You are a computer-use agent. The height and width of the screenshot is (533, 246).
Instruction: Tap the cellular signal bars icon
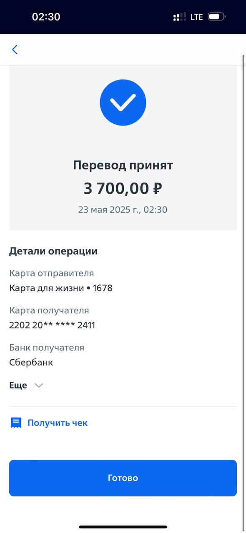(x=180, y=17)
